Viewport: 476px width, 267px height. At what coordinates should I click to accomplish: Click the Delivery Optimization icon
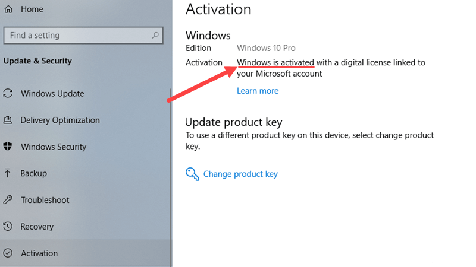pyautogui.click(x=8, y=120)
